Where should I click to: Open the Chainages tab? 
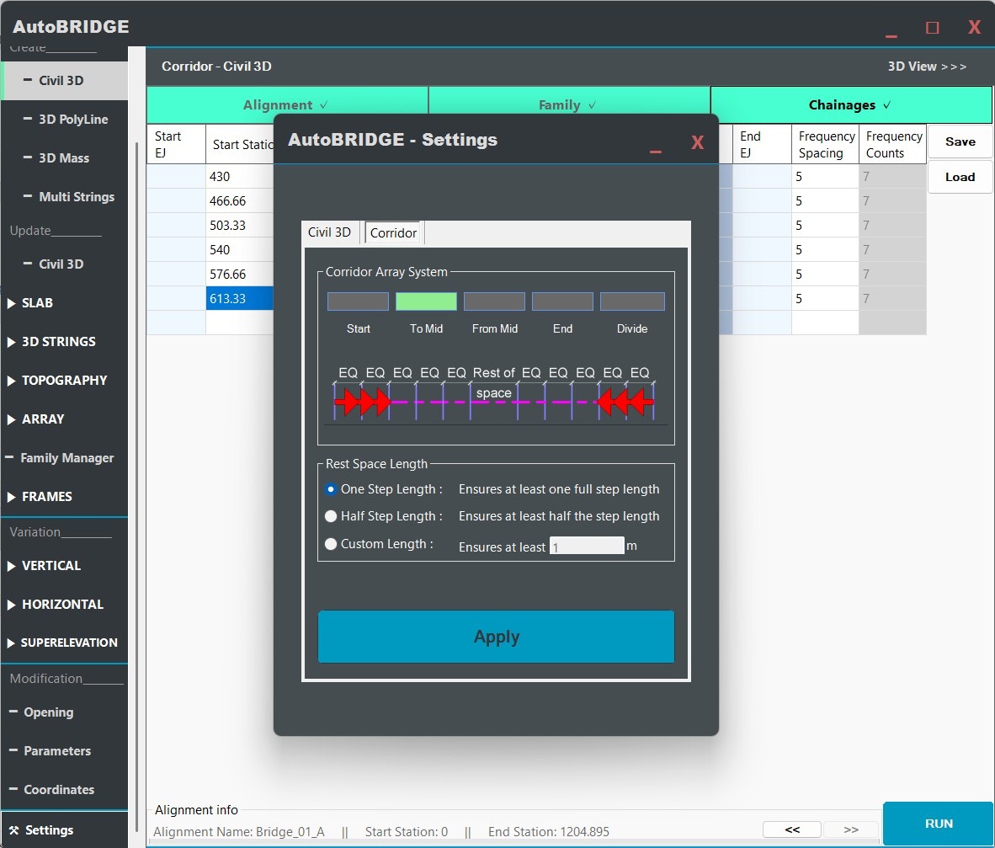click(x=850, y=105)
